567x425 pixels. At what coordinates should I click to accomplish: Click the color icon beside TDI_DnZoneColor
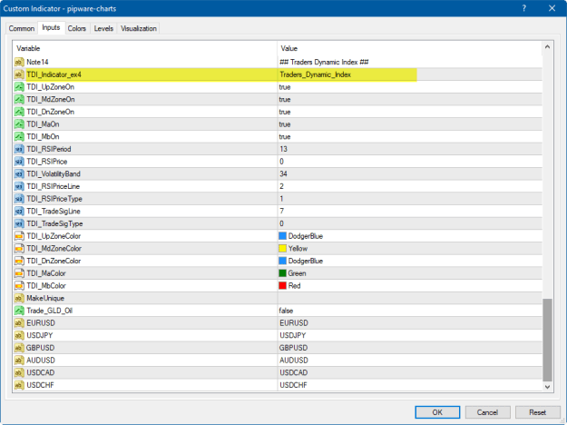[x=19, y=261]
